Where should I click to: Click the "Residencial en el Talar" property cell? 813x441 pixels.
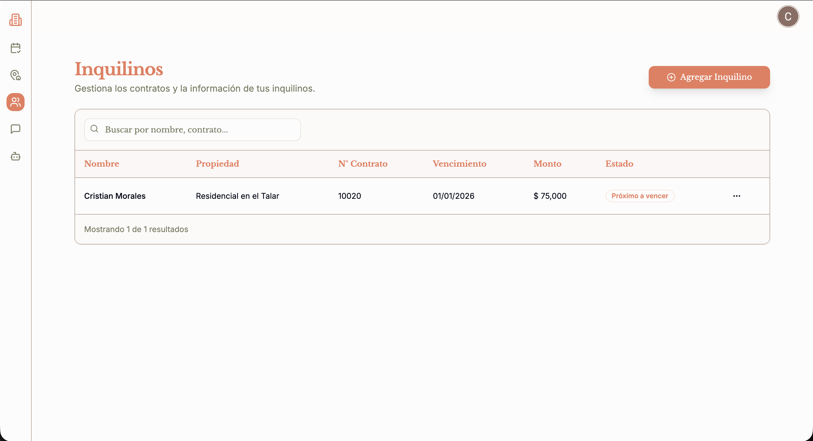237,196
